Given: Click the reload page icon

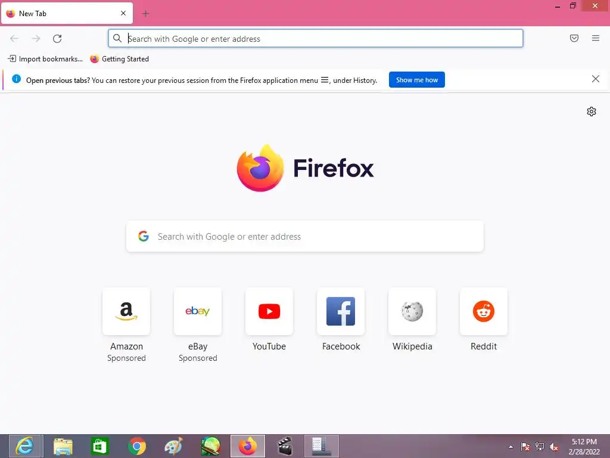Looking at the screenshot, I should point(57,39).
